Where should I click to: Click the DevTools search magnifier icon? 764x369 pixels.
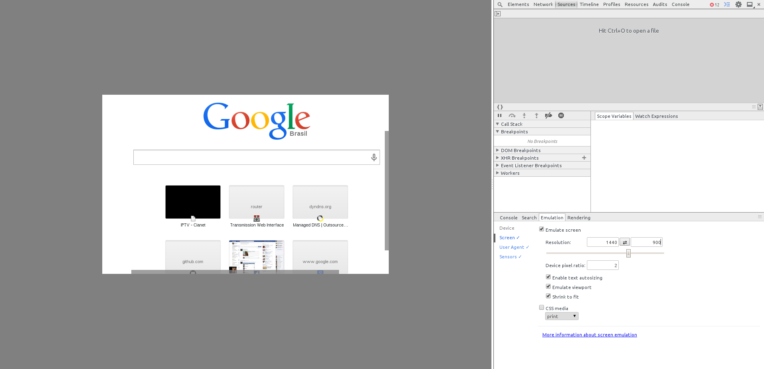(500, 4)
